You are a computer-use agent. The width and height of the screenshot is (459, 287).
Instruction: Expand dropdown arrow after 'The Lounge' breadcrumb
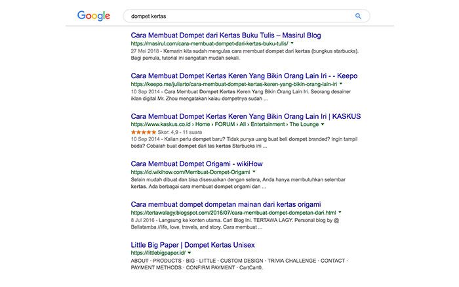(x=323, y=124)
